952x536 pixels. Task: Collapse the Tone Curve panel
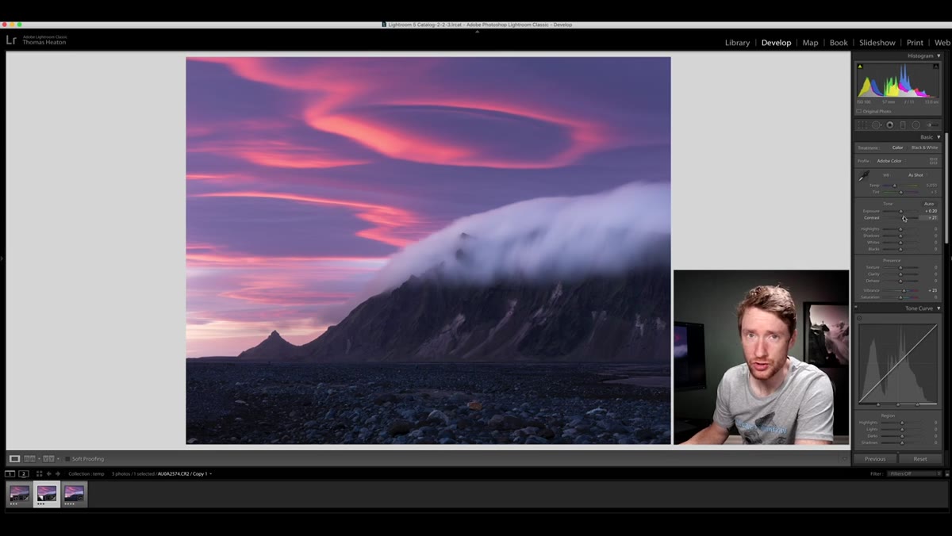pos(939,308)
